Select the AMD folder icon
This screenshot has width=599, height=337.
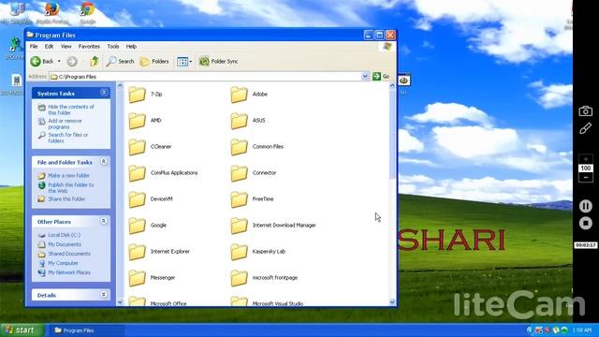click(138, 121)
